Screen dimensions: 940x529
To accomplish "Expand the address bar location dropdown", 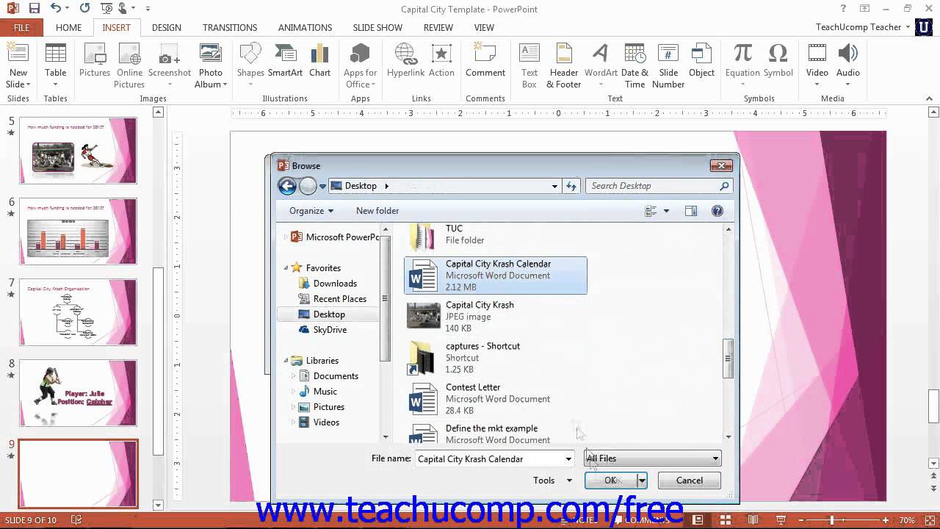I will click(x=554, y=186).
